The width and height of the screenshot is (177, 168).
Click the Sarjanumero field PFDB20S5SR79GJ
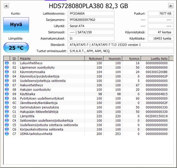point(91,20)
